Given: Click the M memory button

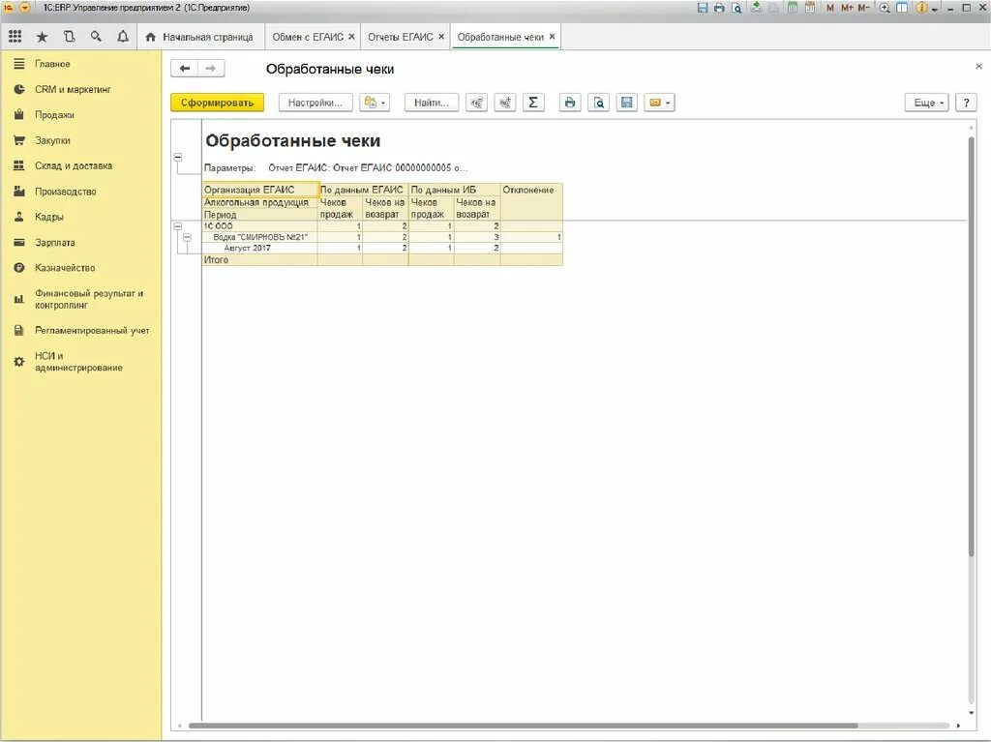Looking at the screenshot, I should coord(829,8).
